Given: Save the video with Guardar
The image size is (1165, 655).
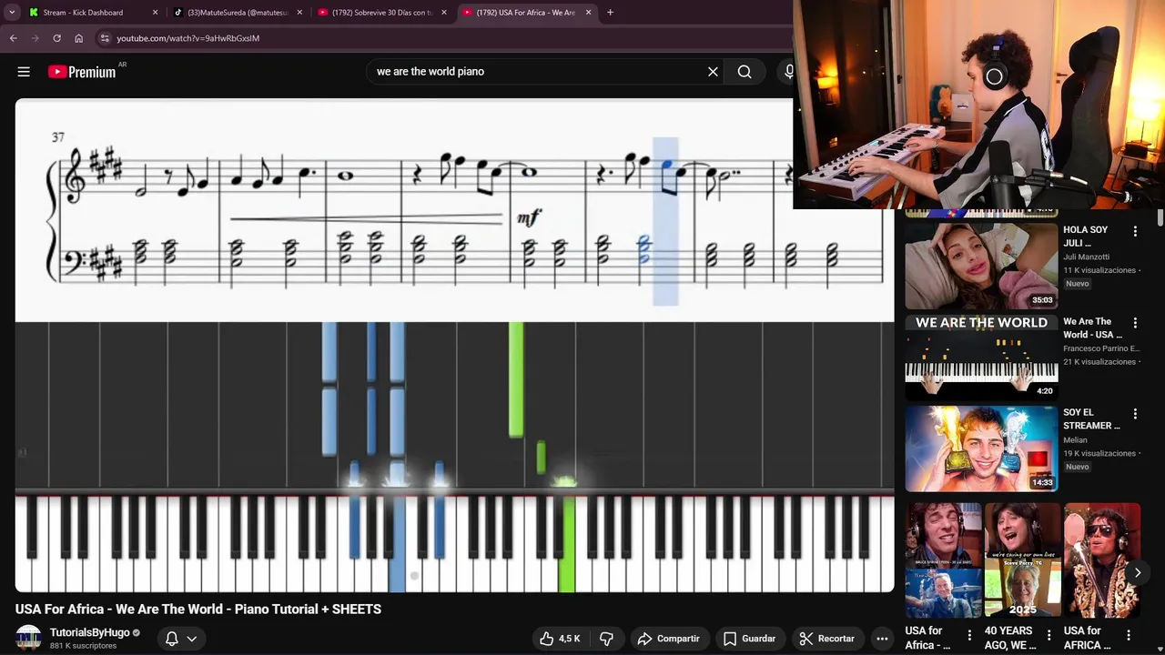Looking at the screenshot, I should (x=749, y=639).
